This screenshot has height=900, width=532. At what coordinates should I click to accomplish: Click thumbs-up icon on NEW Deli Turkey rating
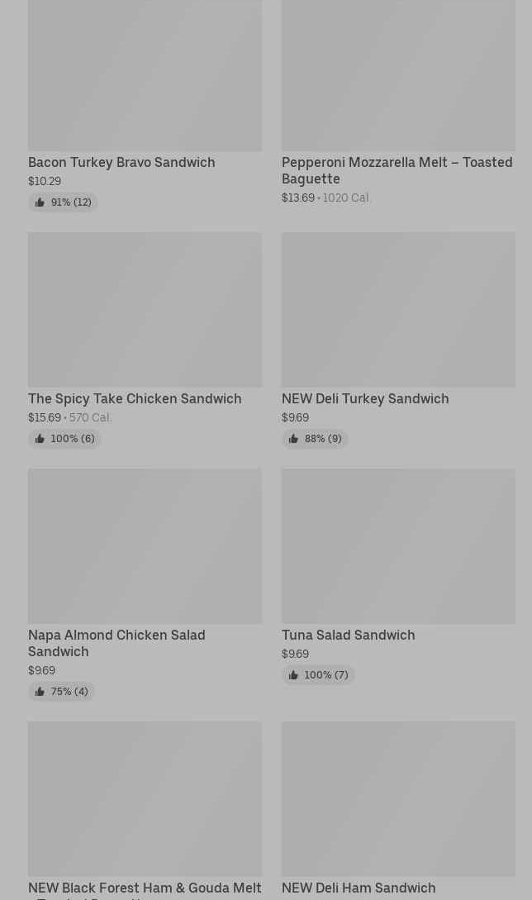(293, 439)
